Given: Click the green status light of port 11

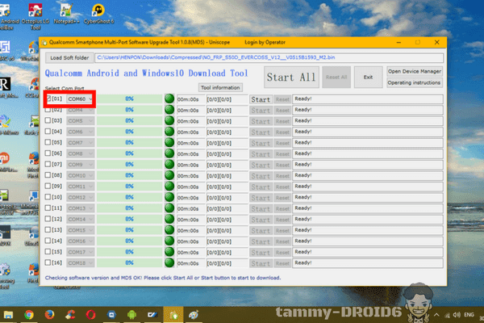Looking at the screenshot, I should click(x=169, y=208).
